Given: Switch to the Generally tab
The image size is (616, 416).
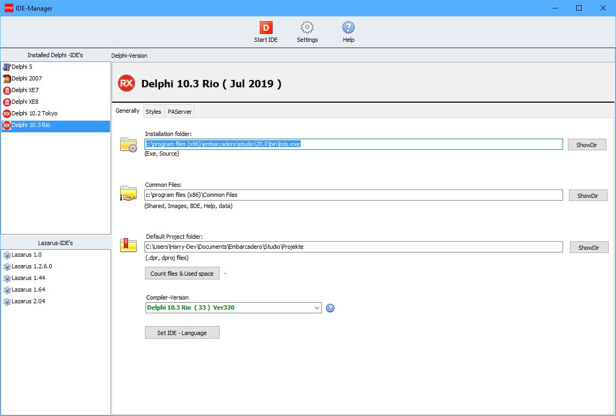Looking at the screenshot, I should (128, 111).
